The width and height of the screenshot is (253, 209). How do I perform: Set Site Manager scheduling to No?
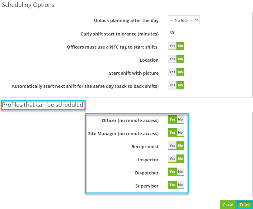[180, 132]
